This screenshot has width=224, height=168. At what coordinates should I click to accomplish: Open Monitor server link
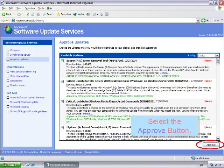coord(18,85)
